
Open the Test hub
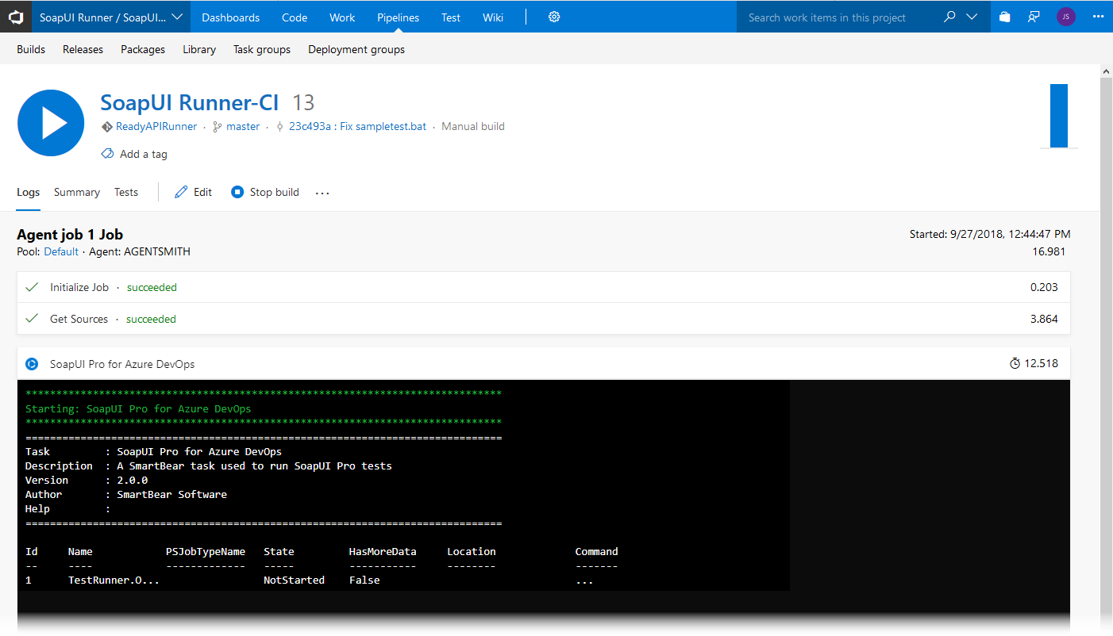(x=451, y=17)
